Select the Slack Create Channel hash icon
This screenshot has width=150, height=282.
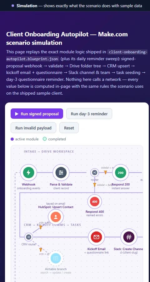[129, 237]
